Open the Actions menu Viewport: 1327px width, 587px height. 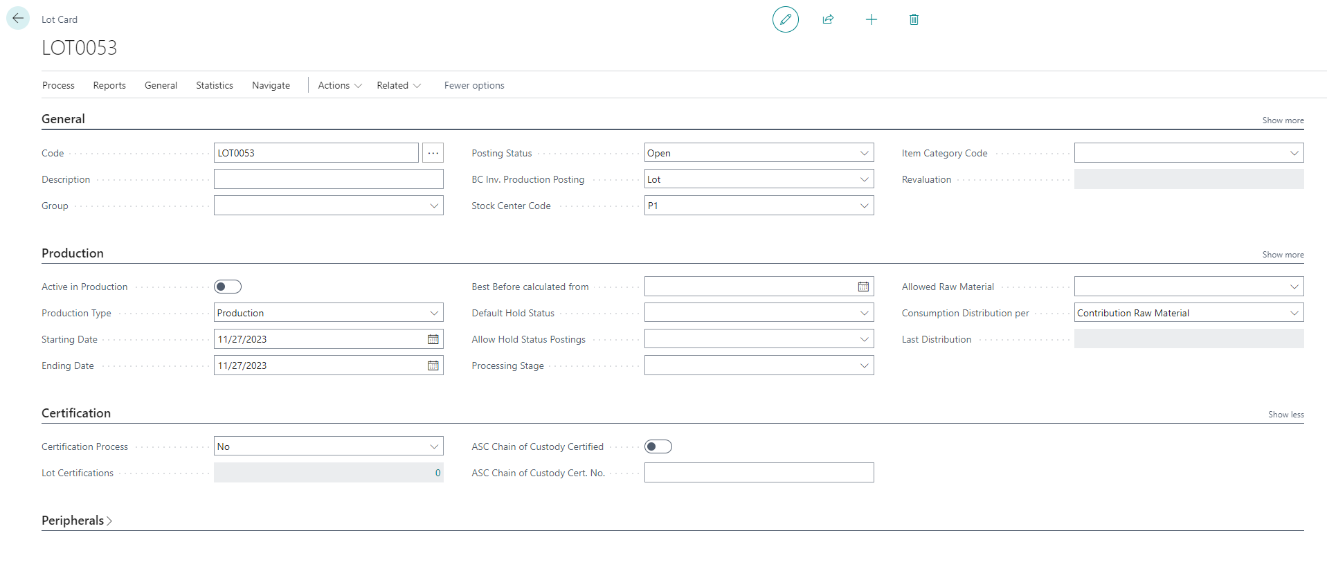point(339,85)
